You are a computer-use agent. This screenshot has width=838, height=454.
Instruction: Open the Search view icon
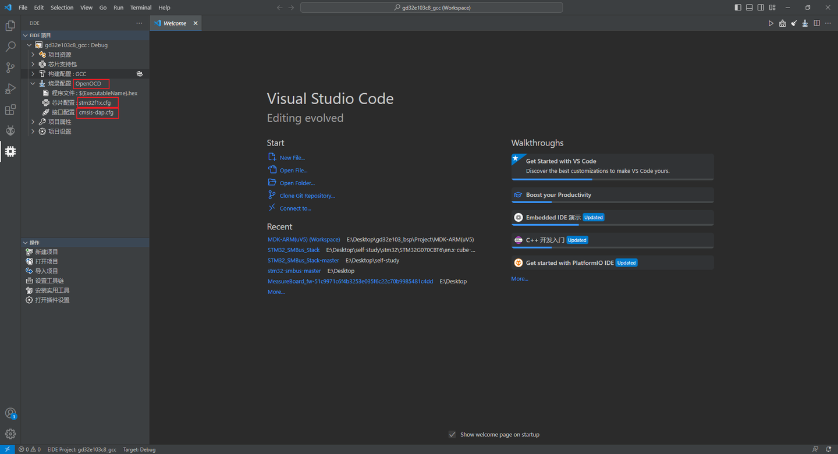[10, 47]
